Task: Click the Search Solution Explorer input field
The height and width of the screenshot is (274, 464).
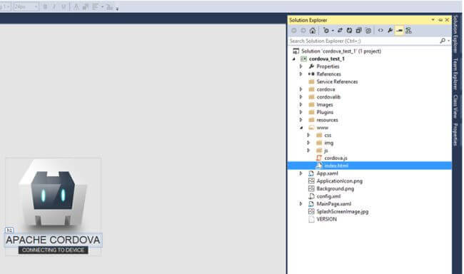Action: 364,41
